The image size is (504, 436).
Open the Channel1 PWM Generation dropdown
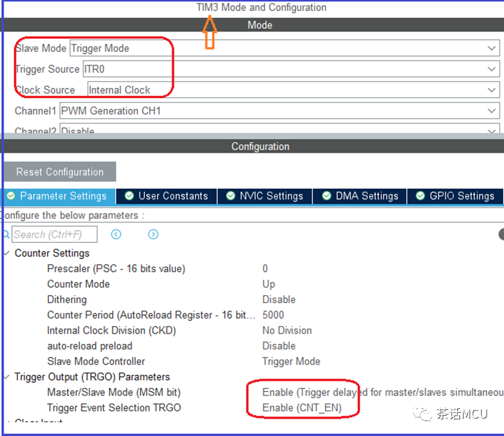tap(280, 111)
